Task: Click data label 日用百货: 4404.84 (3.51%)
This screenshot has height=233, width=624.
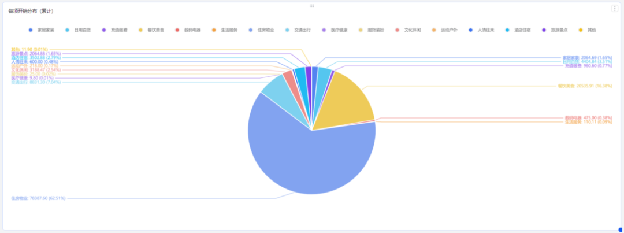Action: click(588, 62)
